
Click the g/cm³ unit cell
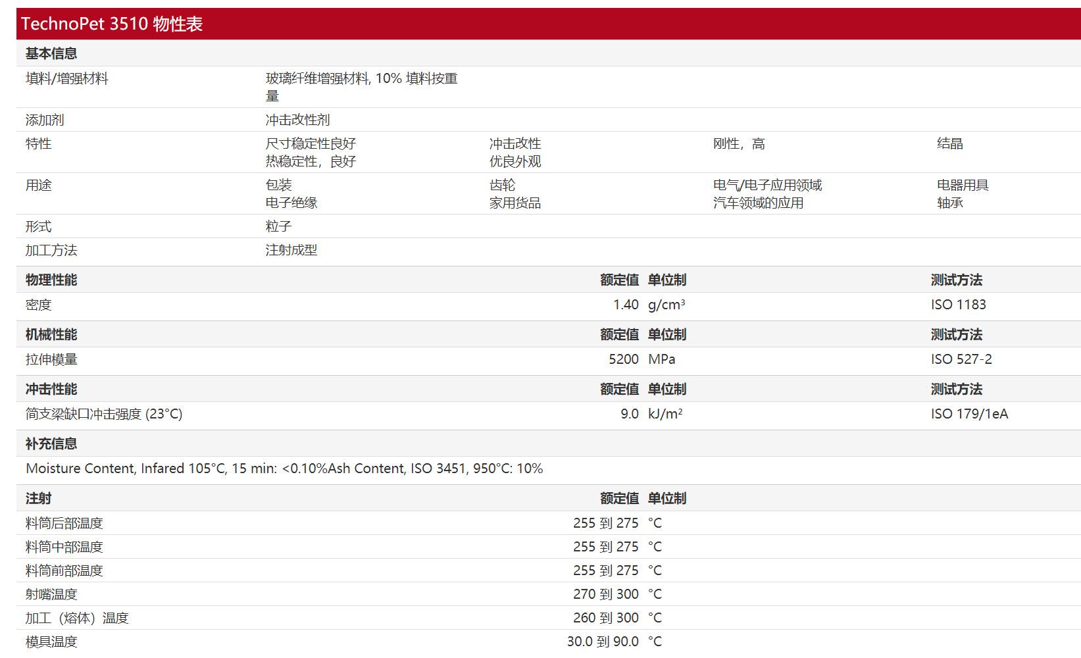[666, 305]
